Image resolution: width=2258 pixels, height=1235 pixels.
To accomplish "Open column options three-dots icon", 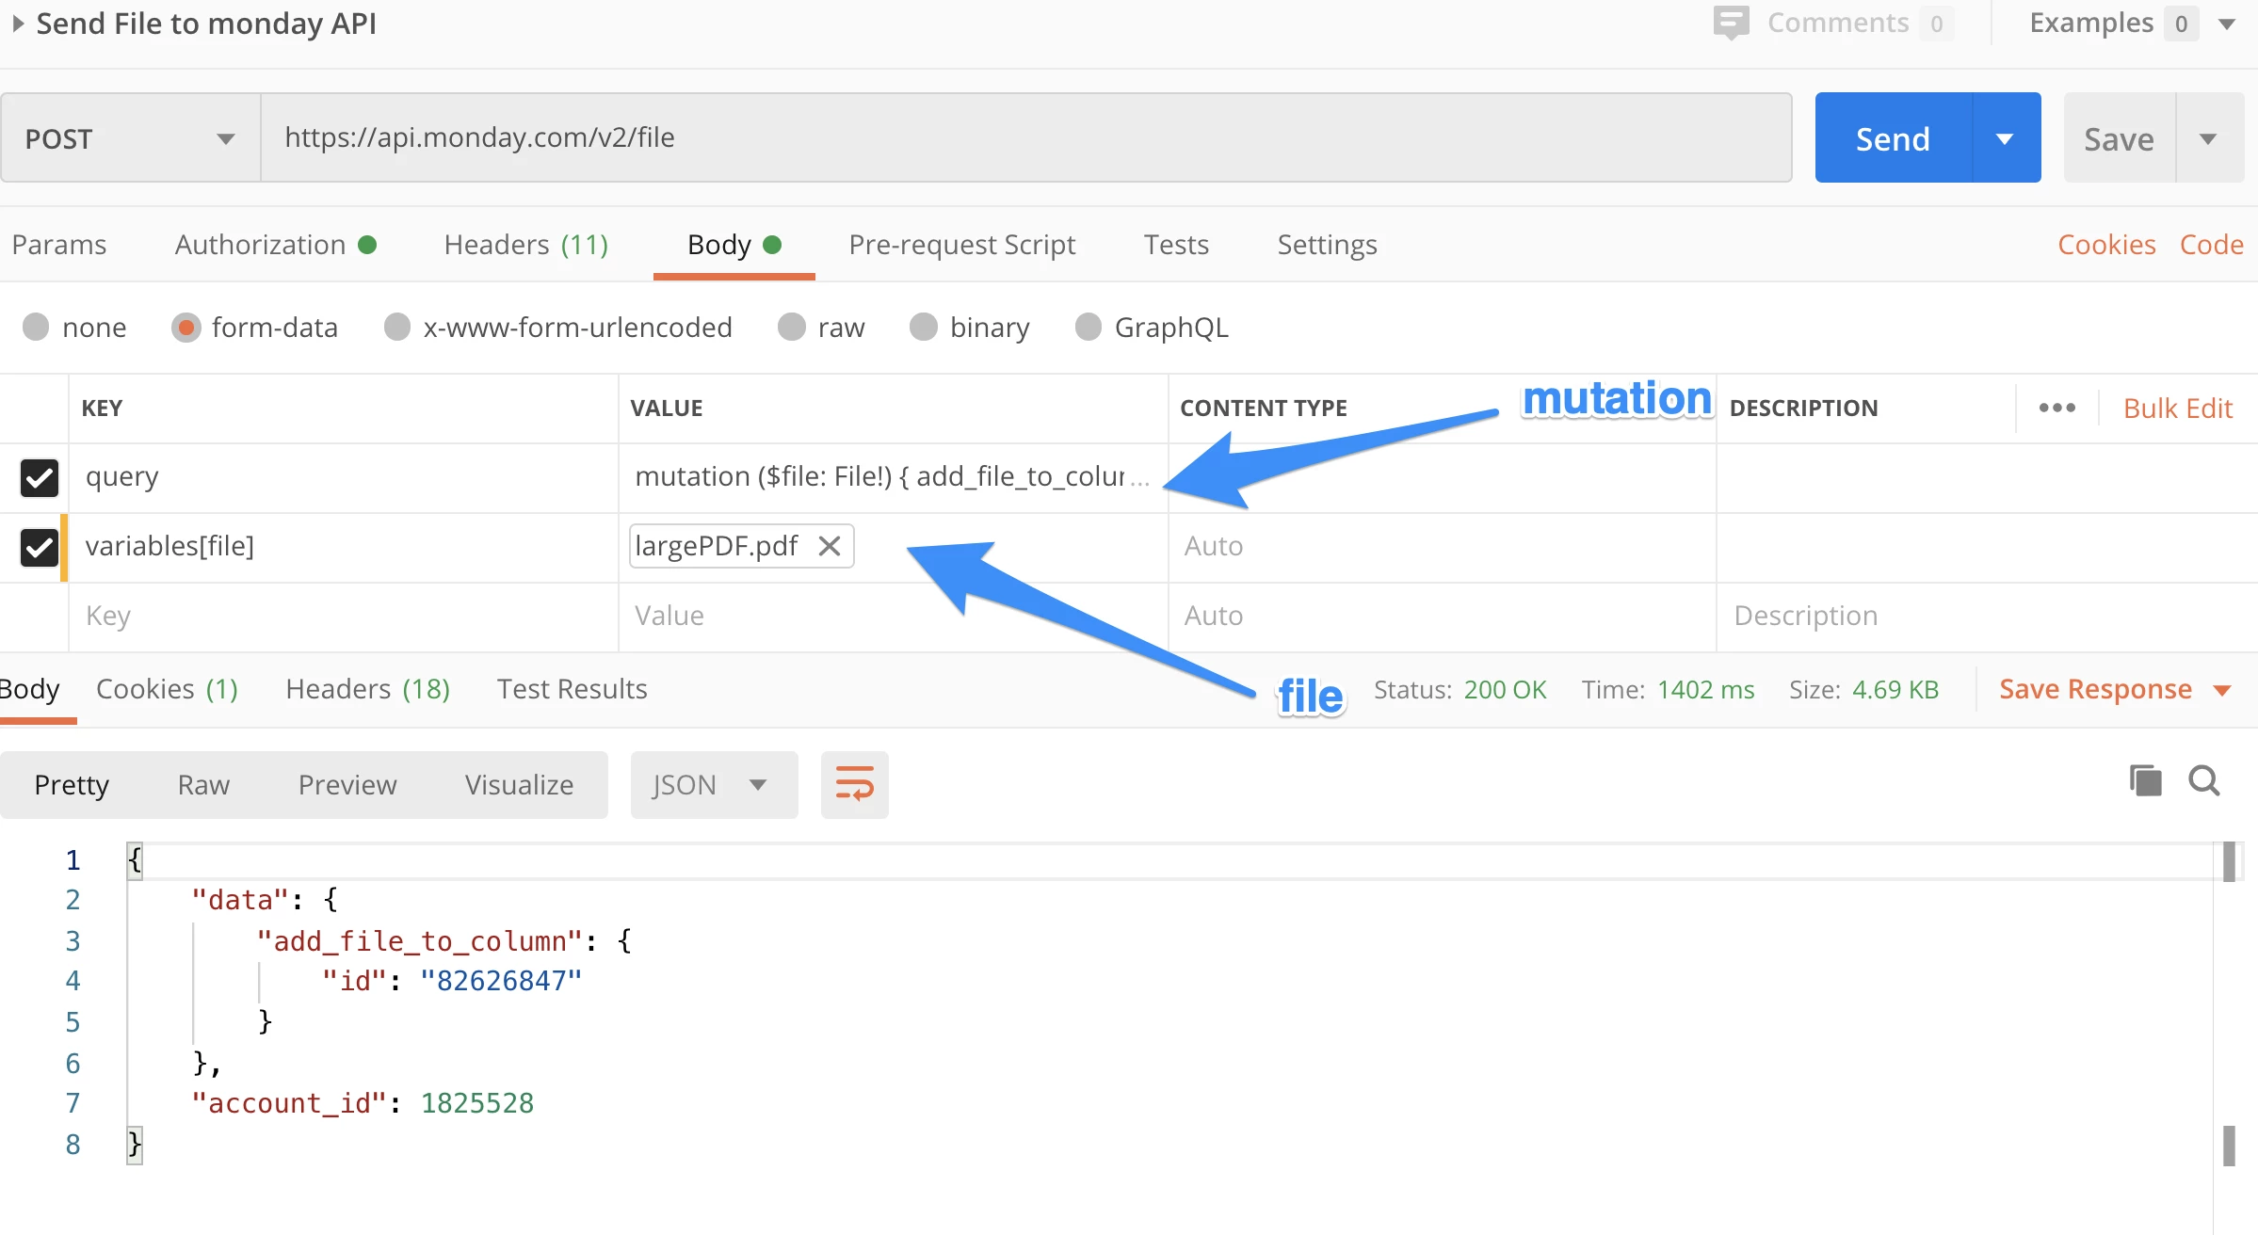I will [x=2056, y=408].
